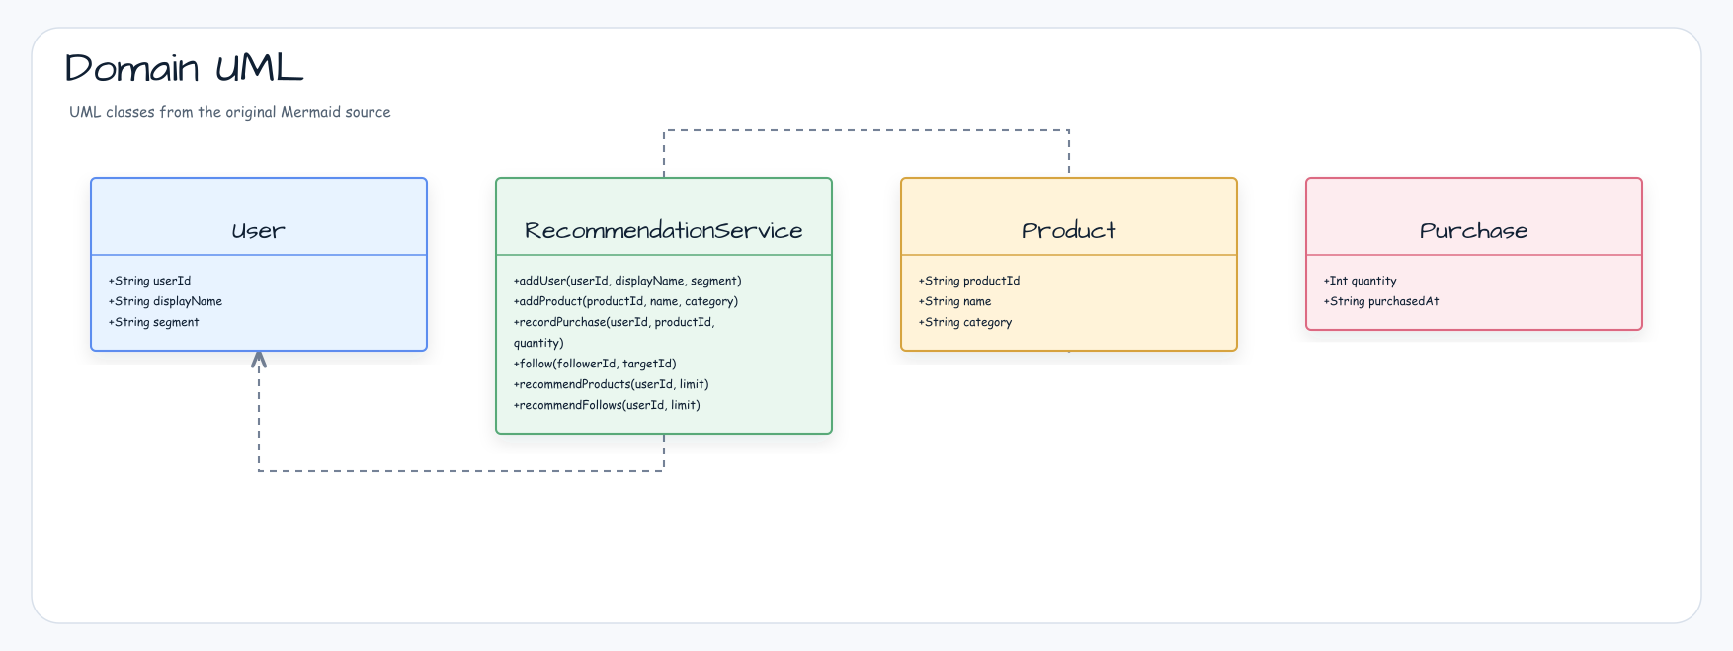
Task: Select the Purchase class title
Action: [1473, 230]
